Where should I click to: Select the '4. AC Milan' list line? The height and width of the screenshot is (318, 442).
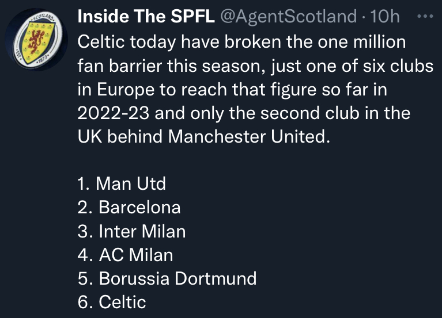pyautogui.click(x=124, y=255)
